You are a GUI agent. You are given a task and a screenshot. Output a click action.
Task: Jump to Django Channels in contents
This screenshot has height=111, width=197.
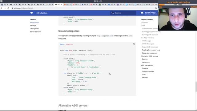click(148, 71)
